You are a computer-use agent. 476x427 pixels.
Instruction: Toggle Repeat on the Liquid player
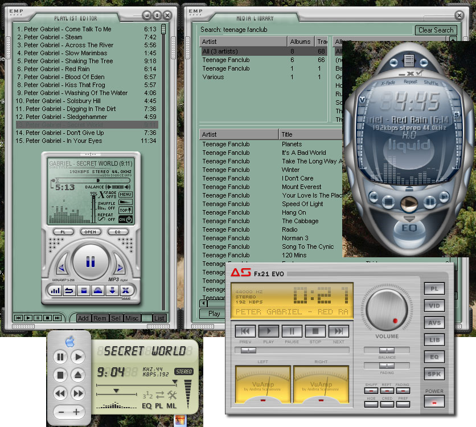click(x=411, y=81)
